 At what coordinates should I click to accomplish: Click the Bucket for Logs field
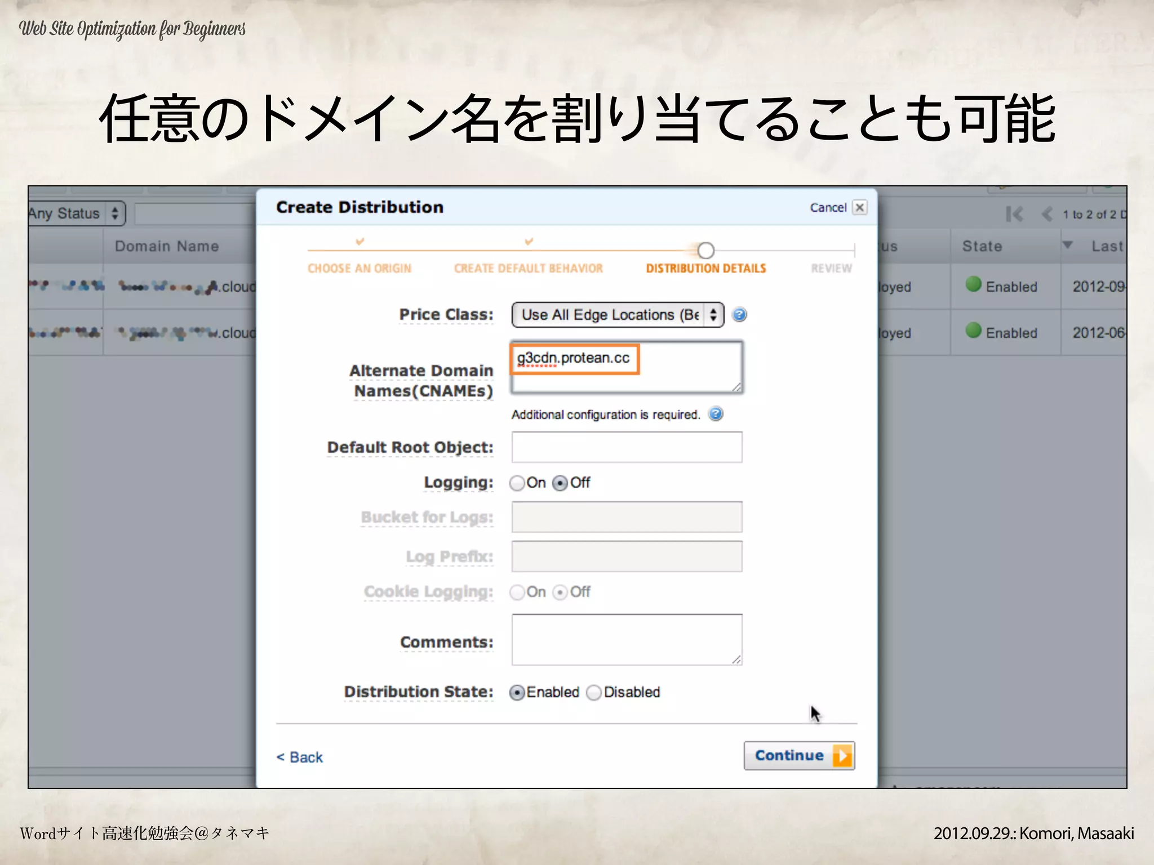point(627,517)
